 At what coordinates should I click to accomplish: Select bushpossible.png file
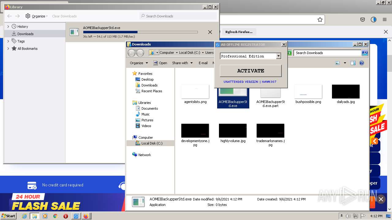tap(308, 94)
